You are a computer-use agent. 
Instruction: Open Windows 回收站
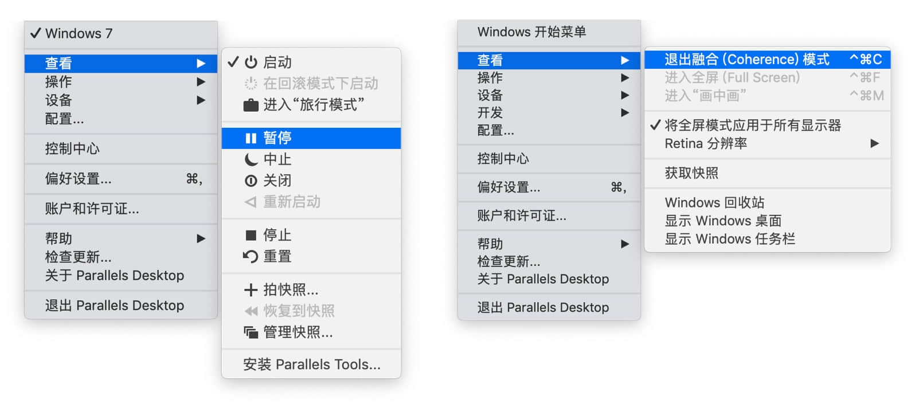click(714, 203)
